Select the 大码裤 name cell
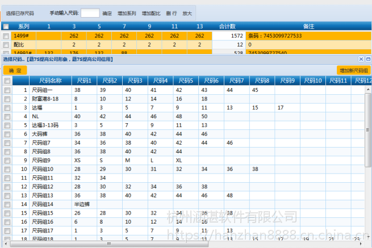This screenshot has width=372, height=248. click(51, 134)
